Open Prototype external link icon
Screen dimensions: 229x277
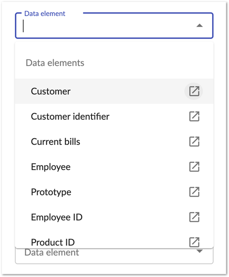[x=194, y=192]
